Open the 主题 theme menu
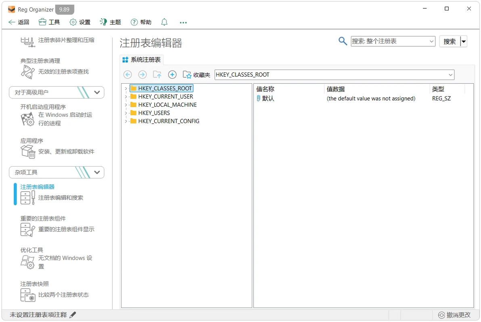This screenshot has height=322, width=481. [111, 22]
